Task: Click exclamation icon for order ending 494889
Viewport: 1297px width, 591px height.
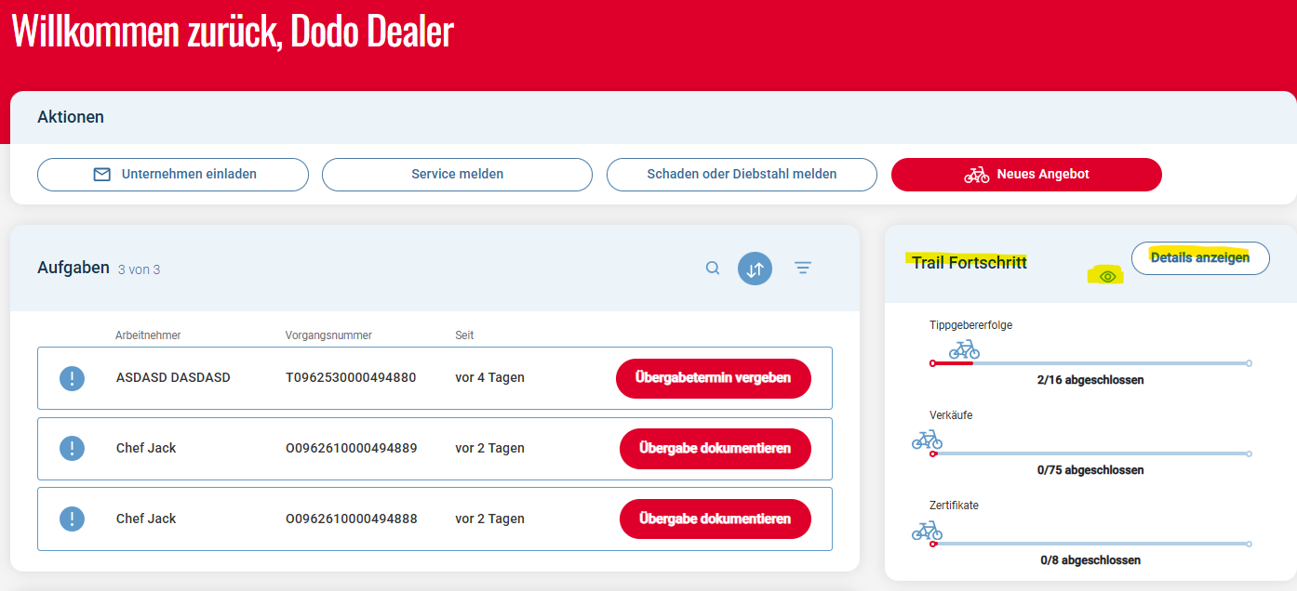Action: click(x=73, y=449)
